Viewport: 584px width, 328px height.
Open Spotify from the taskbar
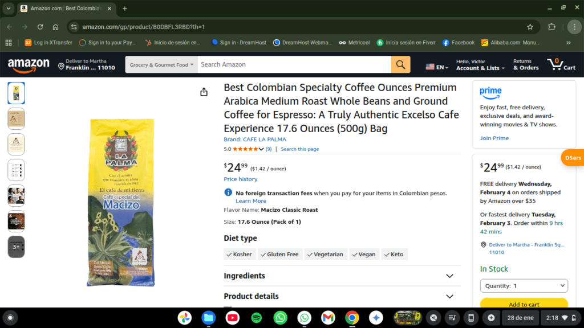256,318
